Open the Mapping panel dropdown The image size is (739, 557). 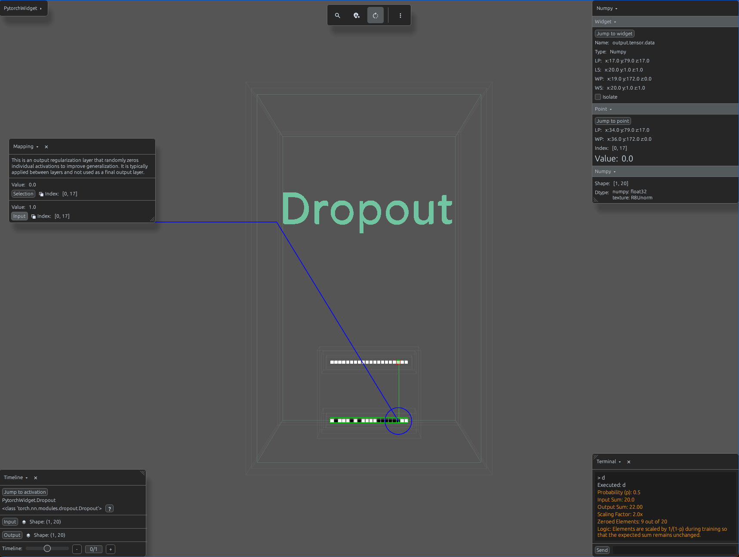26,147
